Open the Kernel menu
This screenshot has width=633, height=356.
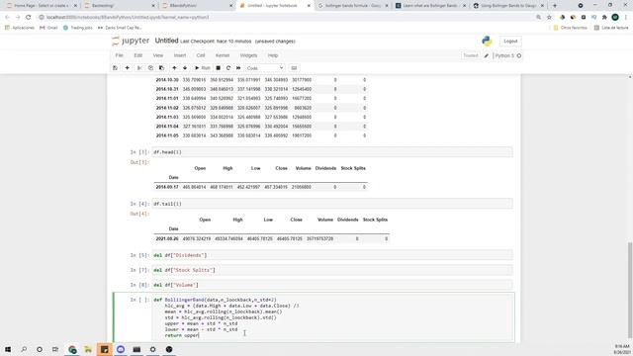click(x=223, y=55)
